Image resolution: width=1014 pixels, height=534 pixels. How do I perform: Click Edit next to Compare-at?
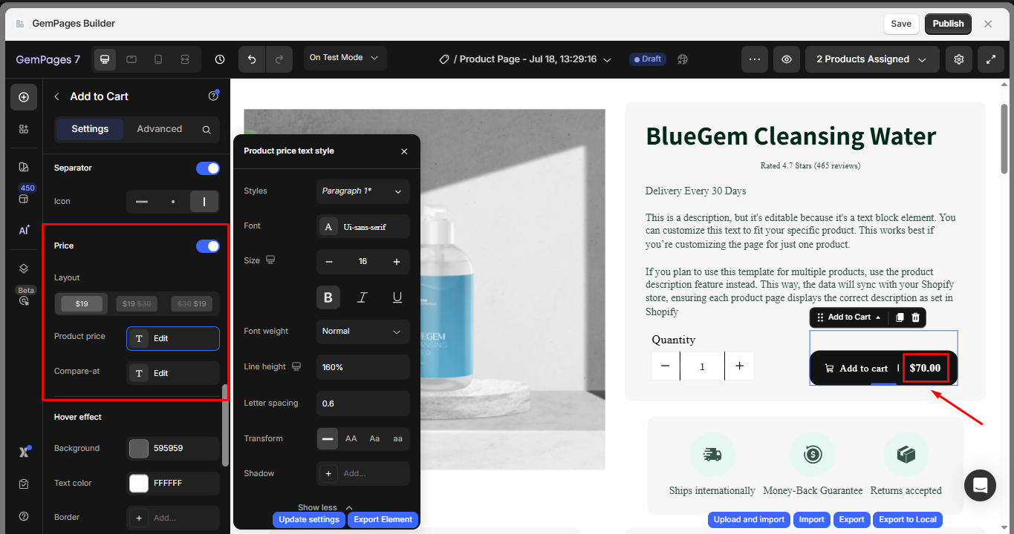coord(172,373)
